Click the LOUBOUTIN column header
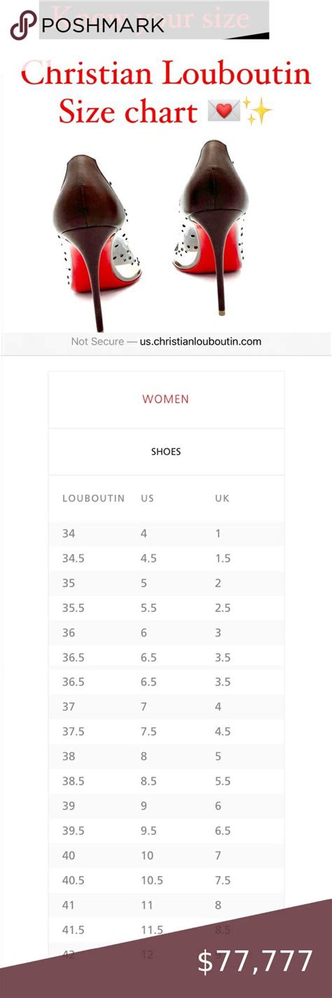 [94, 498]
